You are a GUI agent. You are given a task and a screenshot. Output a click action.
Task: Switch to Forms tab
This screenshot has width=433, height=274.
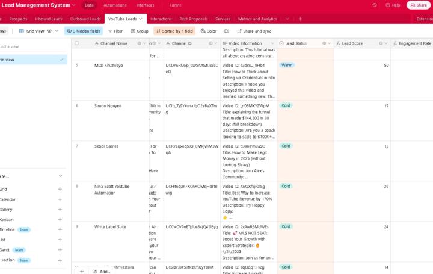point(175,5)
